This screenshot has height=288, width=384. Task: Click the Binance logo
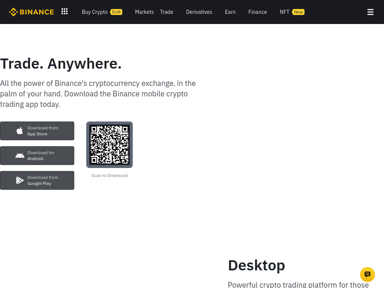point(31,12)
